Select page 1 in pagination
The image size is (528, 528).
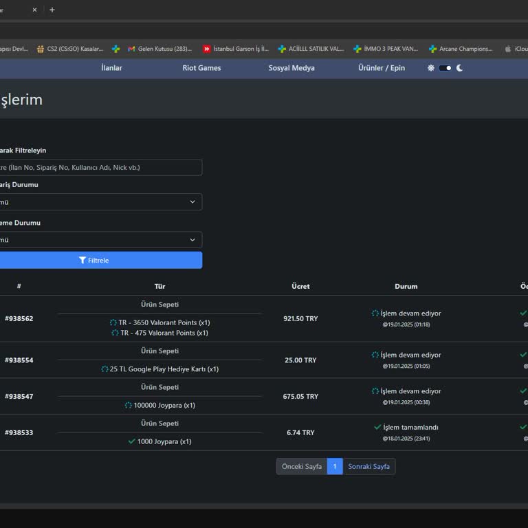click(x=335, y=466)
